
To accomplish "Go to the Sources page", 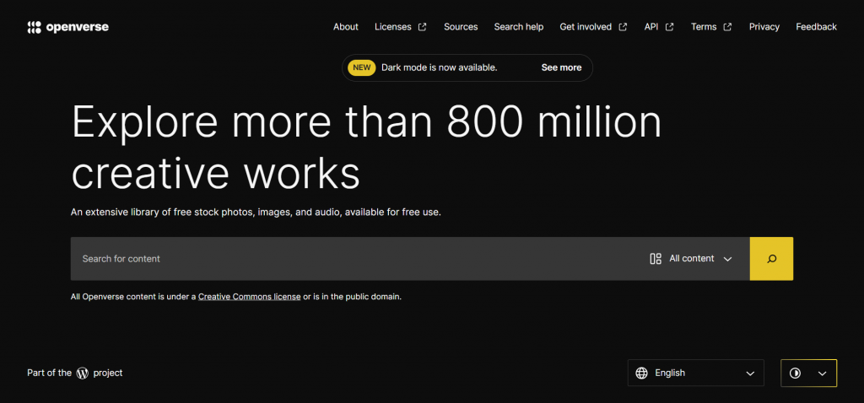I will [x=461, y=27].
